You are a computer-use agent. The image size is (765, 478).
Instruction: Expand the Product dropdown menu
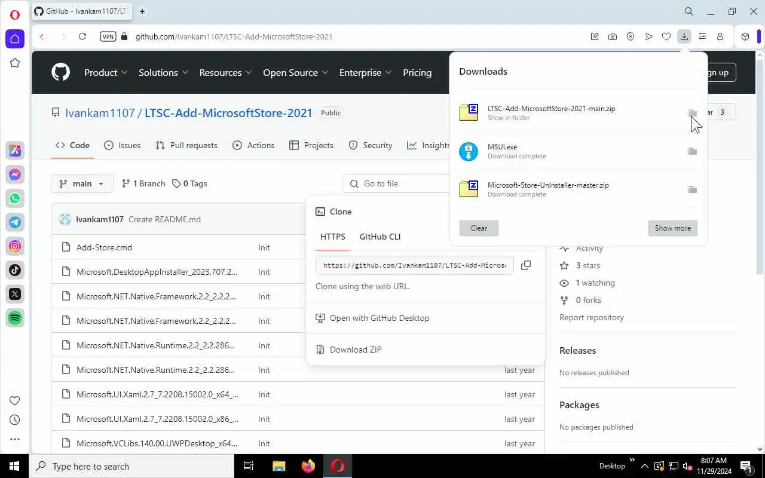coord(106,72)
